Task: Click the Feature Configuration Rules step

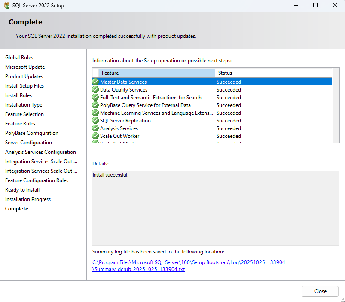Action: click(37, 180)
